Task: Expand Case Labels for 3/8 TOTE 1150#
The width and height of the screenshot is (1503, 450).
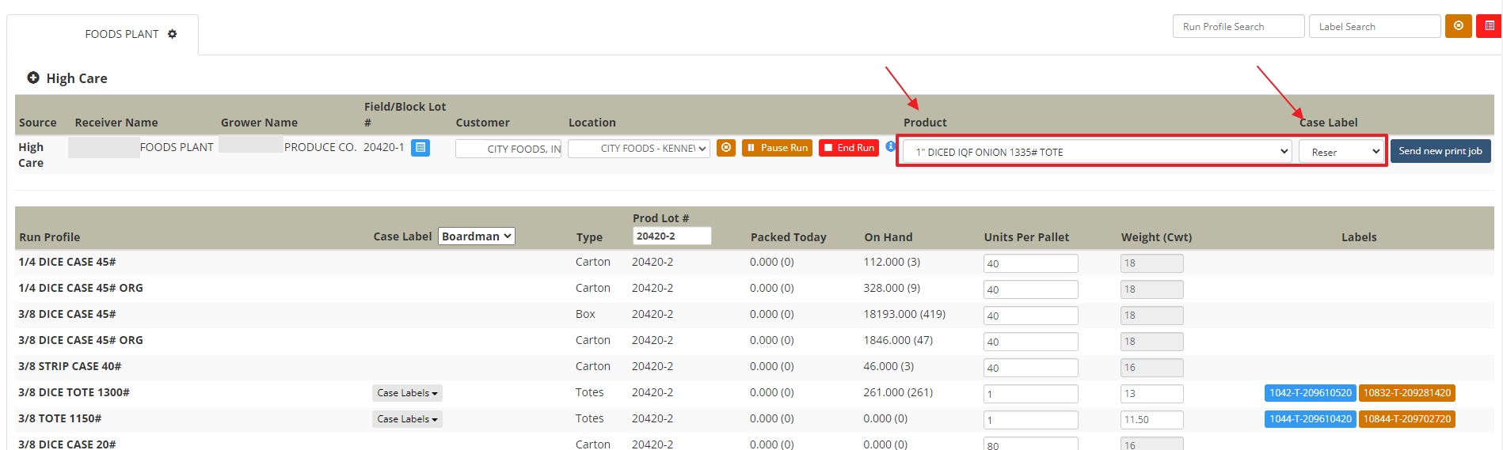Action: pos(407,419)
